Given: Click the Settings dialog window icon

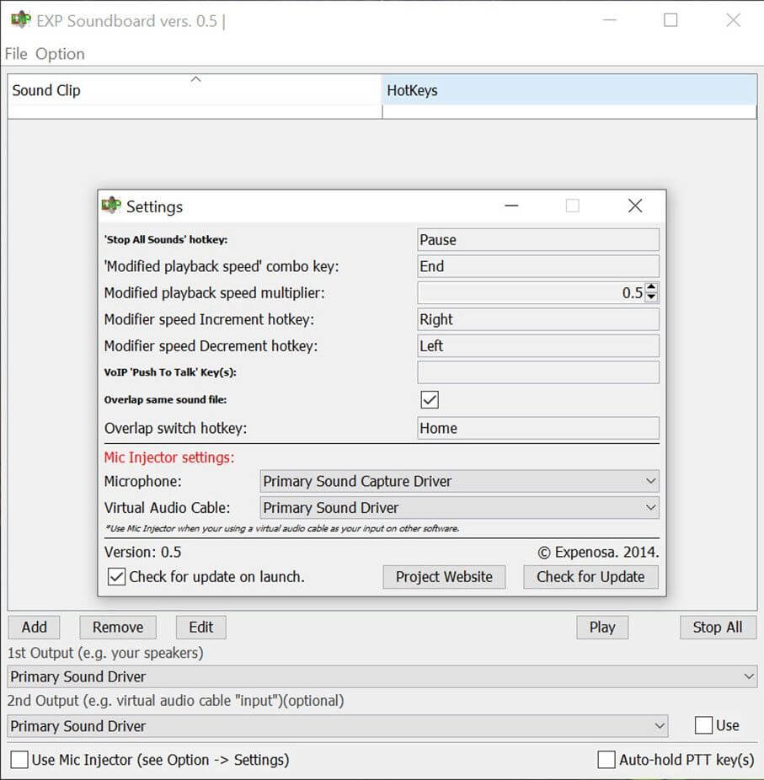Looking at the screenshot, I should pyautogui.click(x=110, y=206).
